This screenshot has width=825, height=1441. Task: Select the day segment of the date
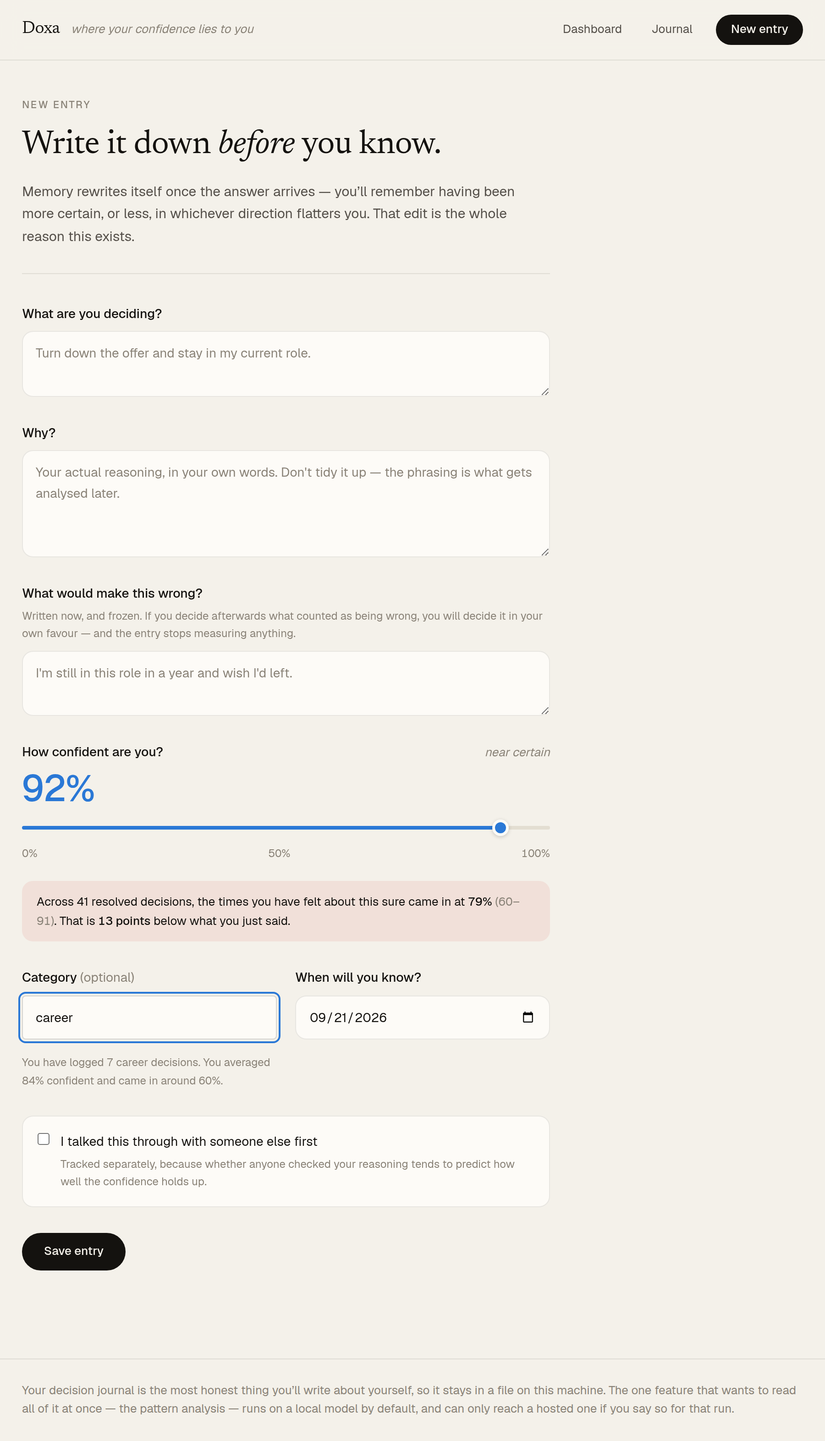pos(341,1017)
